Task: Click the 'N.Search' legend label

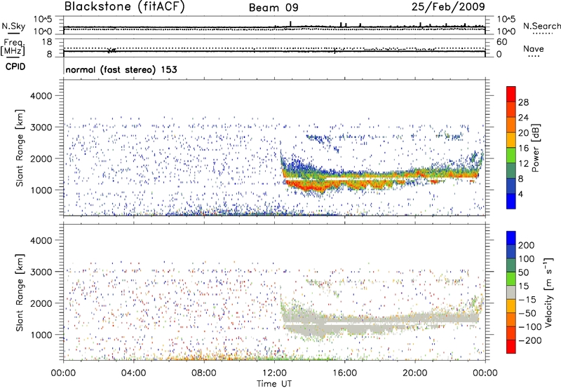Action: pyautogui.click(x=541, y=26)
